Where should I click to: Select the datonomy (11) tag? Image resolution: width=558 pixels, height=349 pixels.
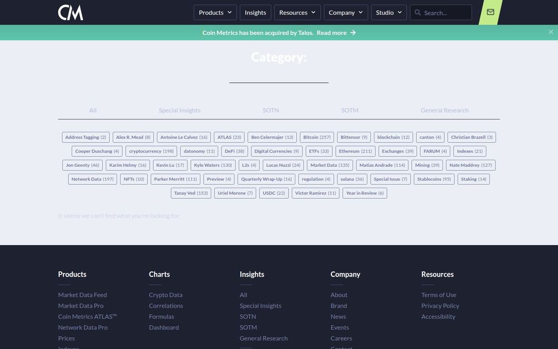tap(199, 151)
